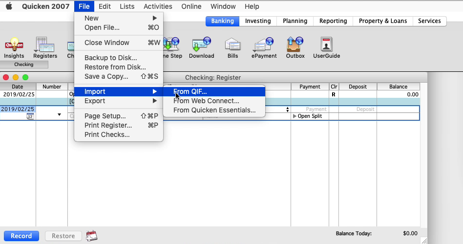Select Backup to Disk...
Image resolution: width=463 pixels, height=244 pixels.
click(118, 58)
